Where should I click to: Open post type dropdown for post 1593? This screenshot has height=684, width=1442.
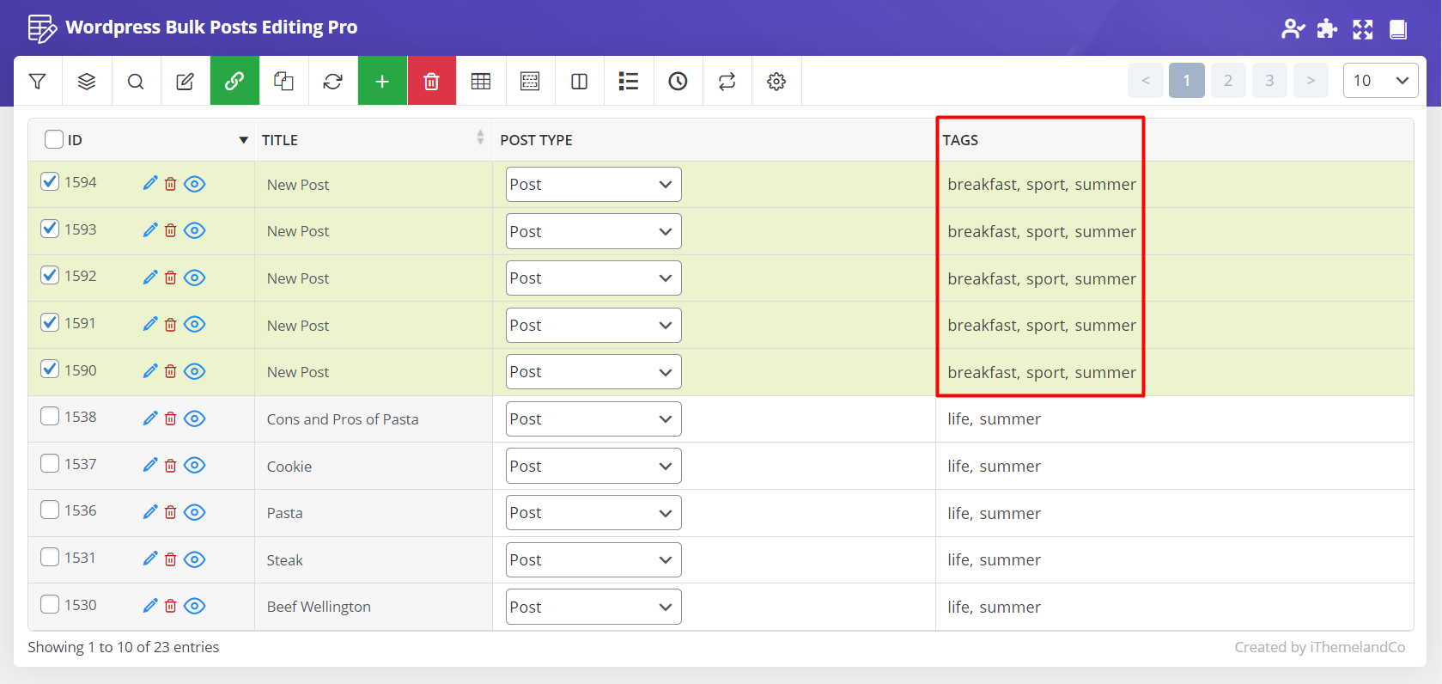(x=593, y=231)
